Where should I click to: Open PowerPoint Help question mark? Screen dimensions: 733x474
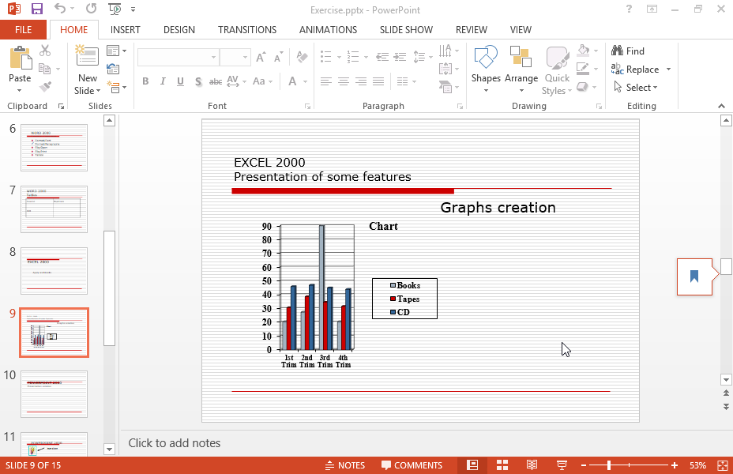[x=630, y=9]
